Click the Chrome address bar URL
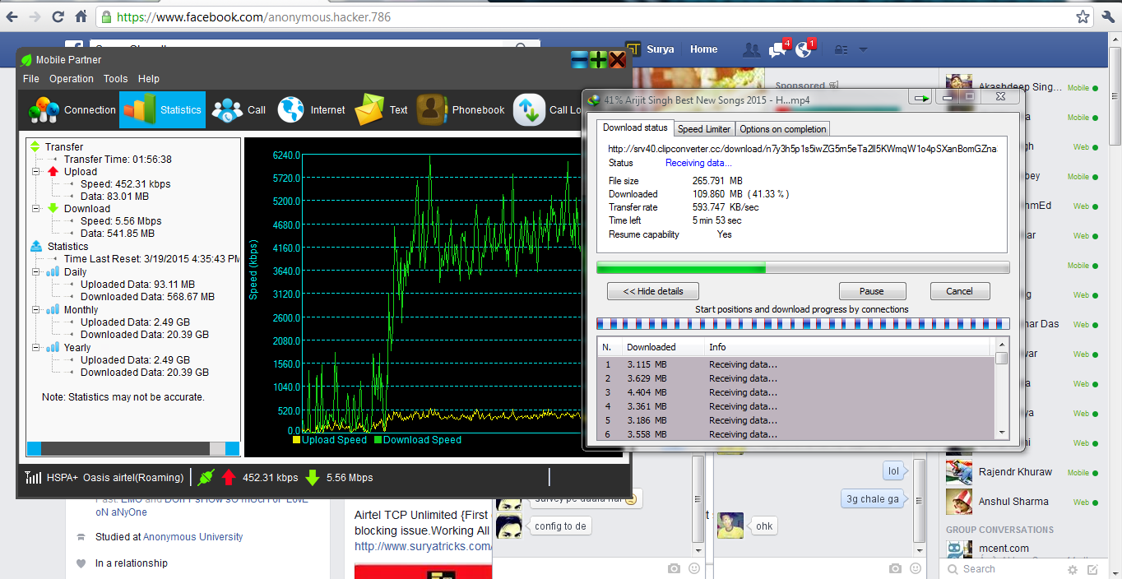1122x579 pixels. click(x=253, y=16)
